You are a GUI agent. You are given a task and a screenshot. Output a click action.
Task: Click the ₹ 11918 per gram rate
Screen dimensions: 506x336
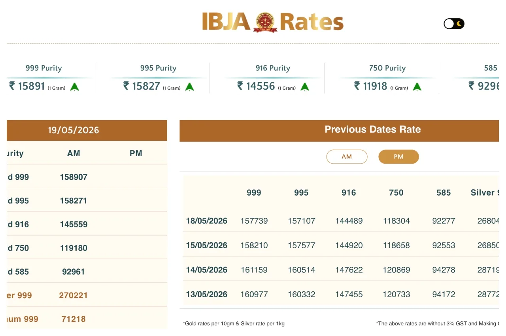pyautogui.click(x=371, y=86)
